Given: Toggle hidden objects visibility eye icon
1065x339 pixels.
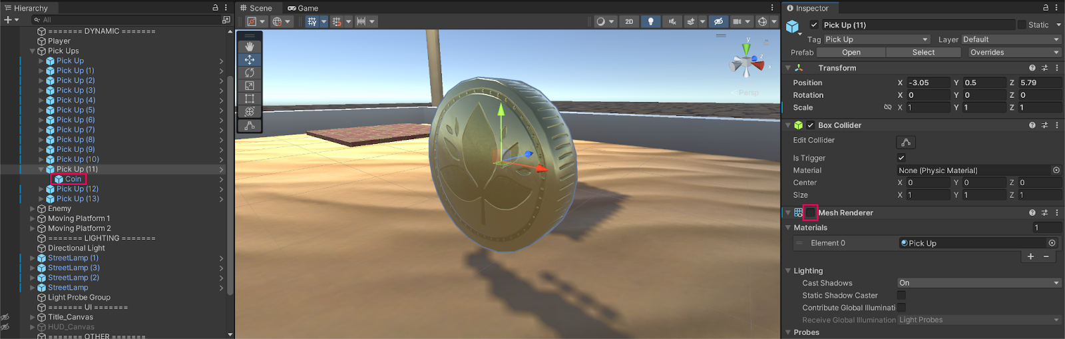Looking at the screenshot, I should 718,21.
